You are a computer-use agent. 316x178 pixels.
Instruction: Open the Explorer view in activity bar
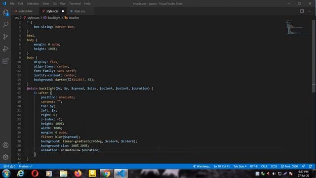(x=5, y=13)
